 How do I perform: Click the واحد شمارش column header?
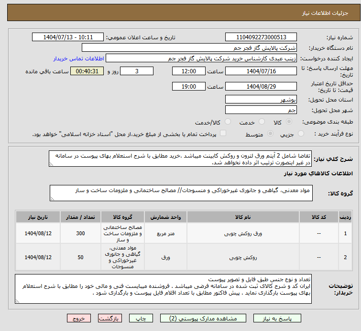[x=165, y=217]
